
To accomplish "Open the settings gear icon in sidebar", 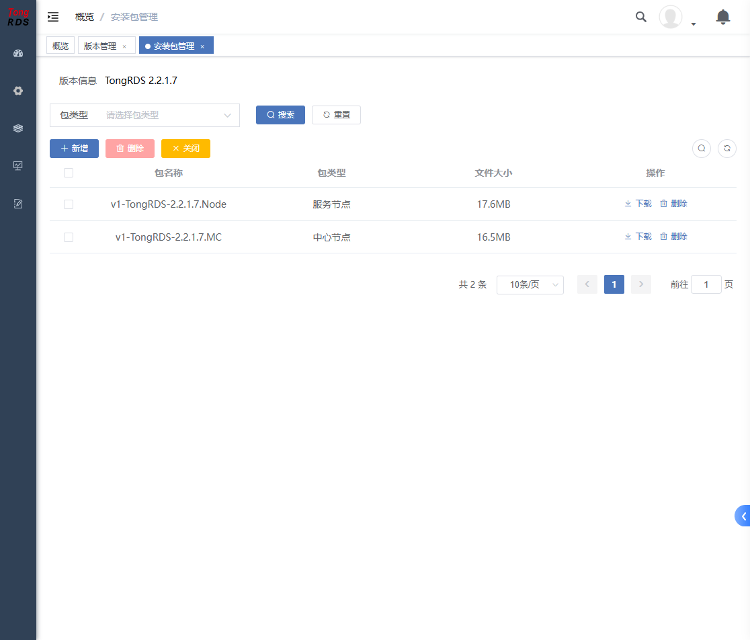I will (x=18, y=91).
